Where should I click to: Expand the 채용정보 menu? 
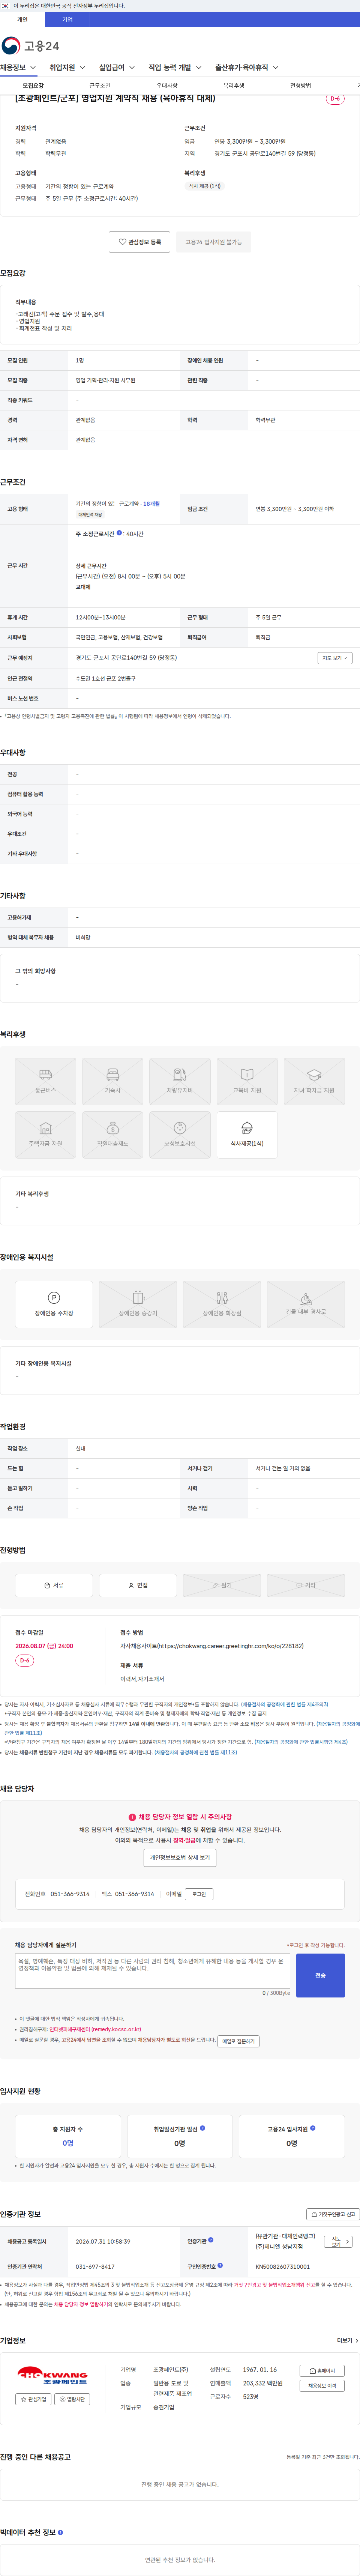(x=18, y=68)
